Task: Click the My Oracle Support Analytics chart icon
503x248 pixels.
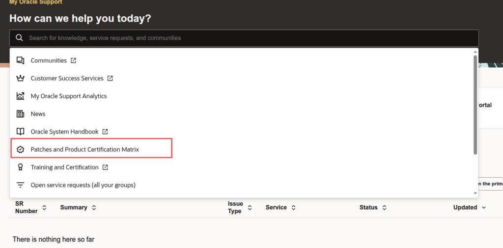Action: coord(20,96)
